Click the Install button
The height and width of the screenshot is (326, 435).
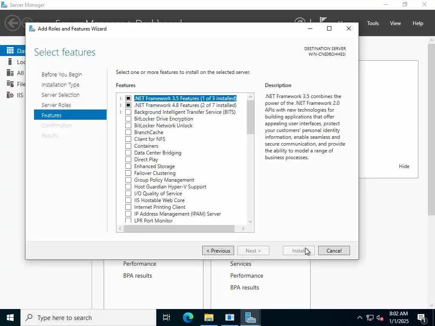tap(299, 250)
